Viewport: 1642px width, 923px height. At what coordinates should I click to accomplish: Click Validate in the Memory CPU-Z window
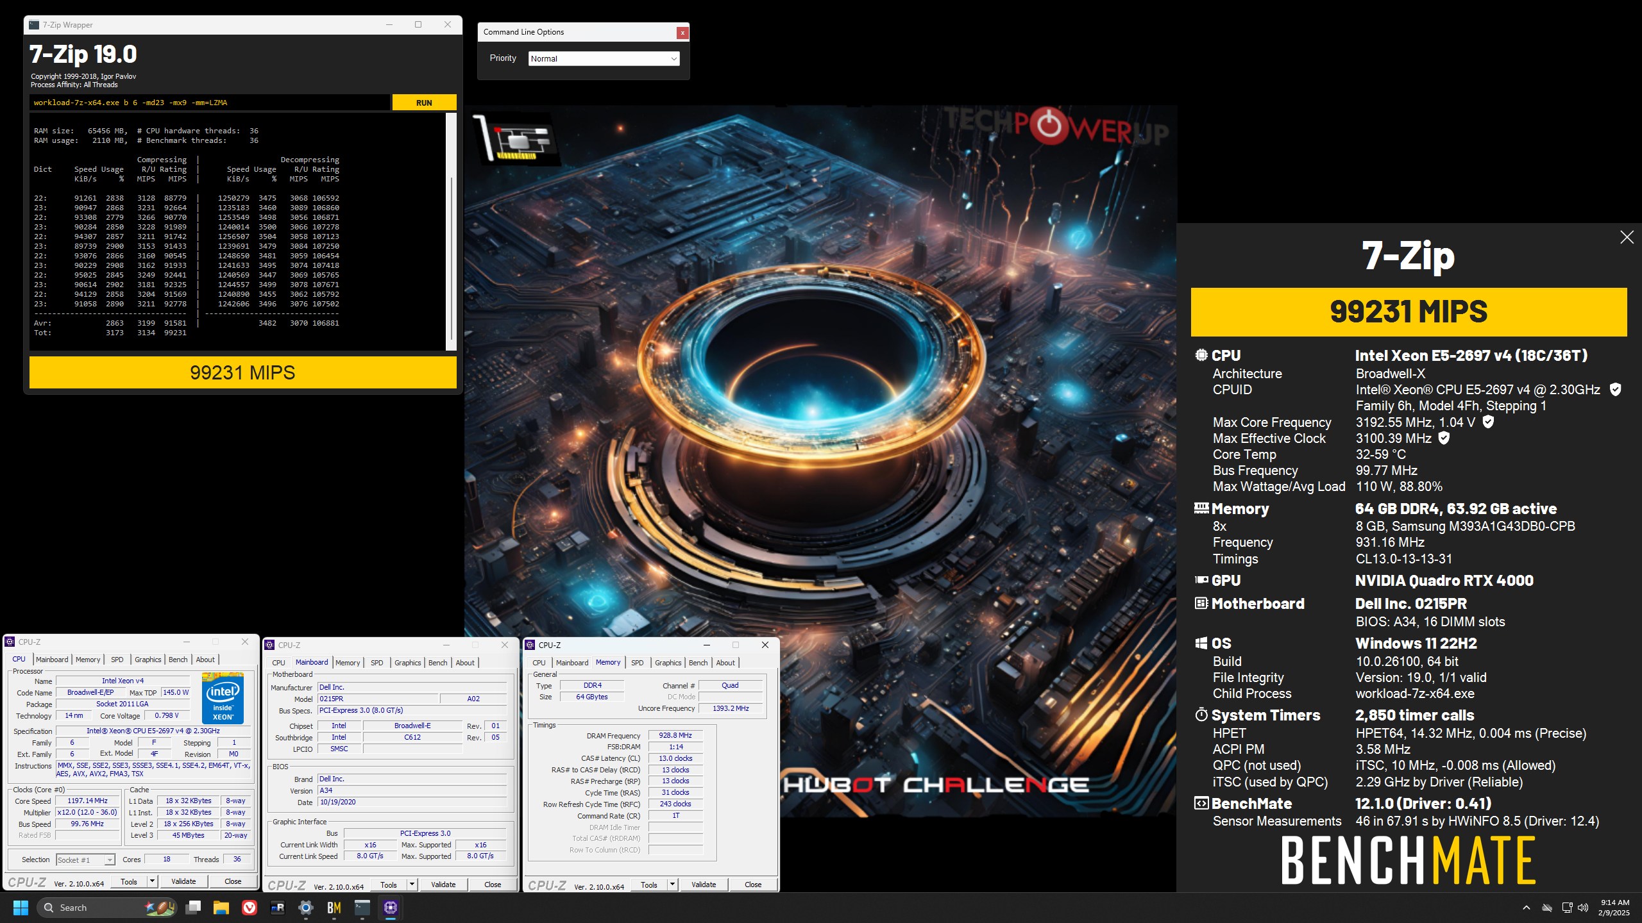704,885
